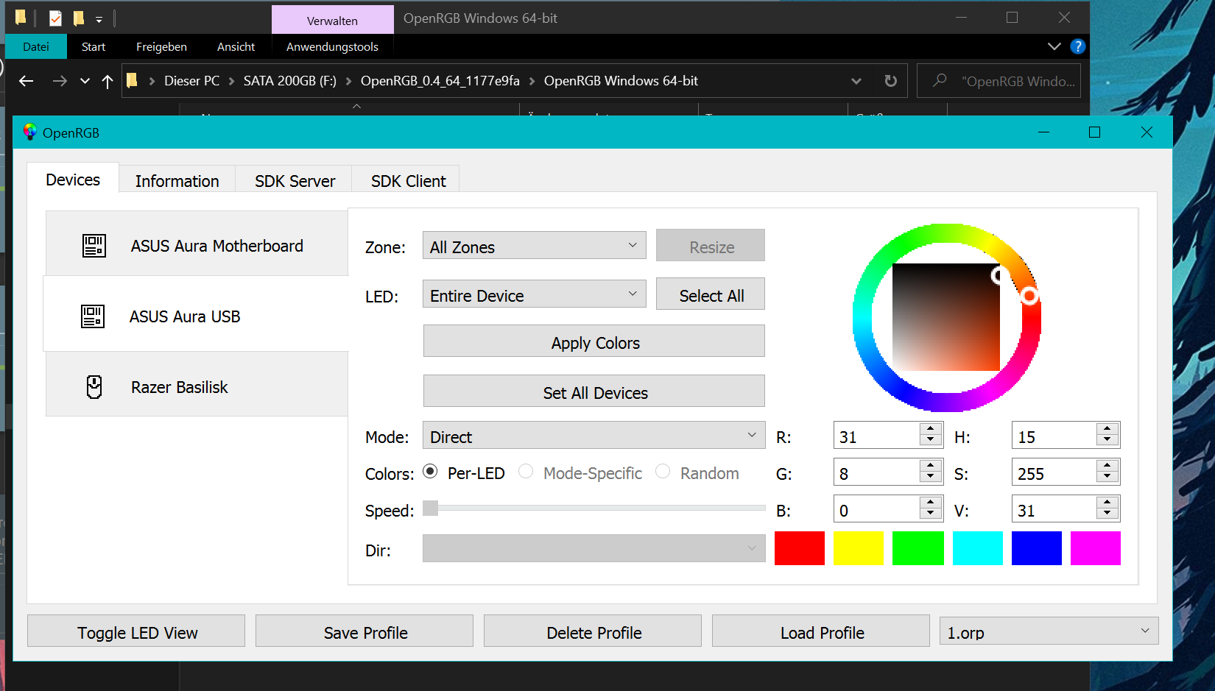Go back in File Explorer
Image resolution: width=1215 pixels, height=691 pixels.
coord(27,81)
